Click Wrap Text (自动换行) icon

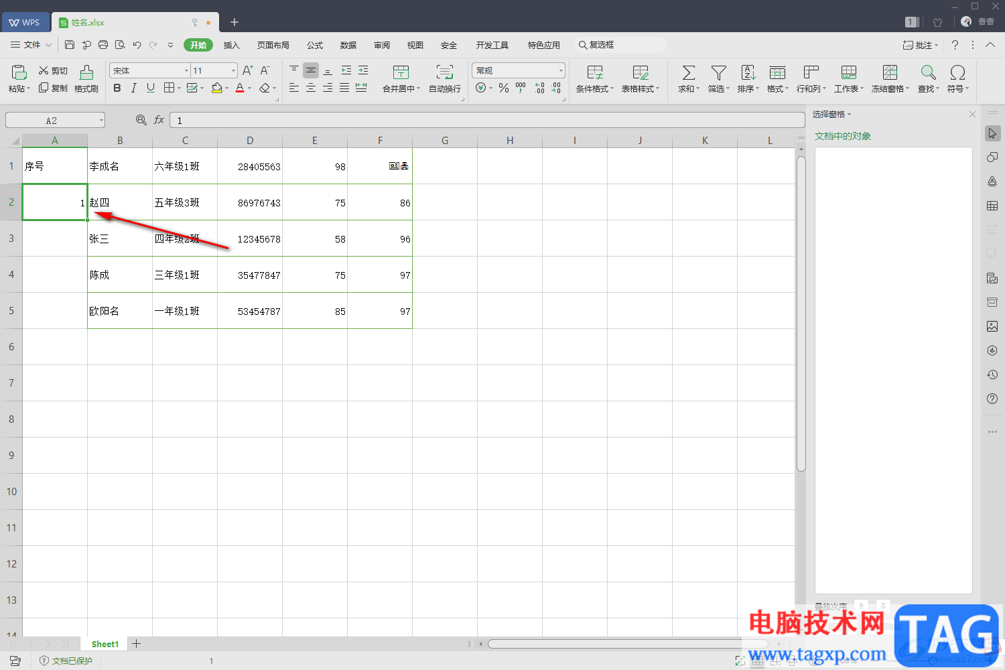click(x=445, y=72)
